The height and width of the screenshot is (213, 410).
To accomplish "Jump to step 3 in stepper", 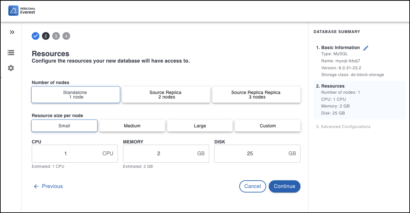I will point(56,36).
